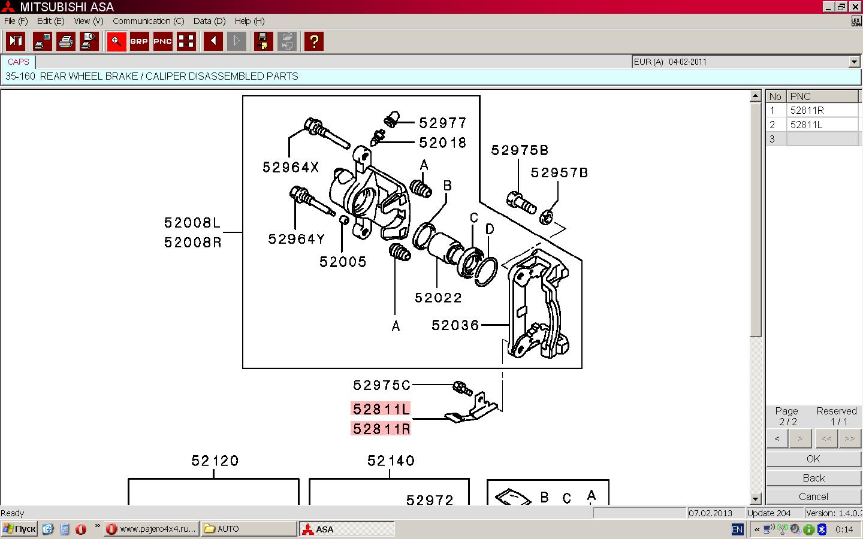Click the Back button

813,478
